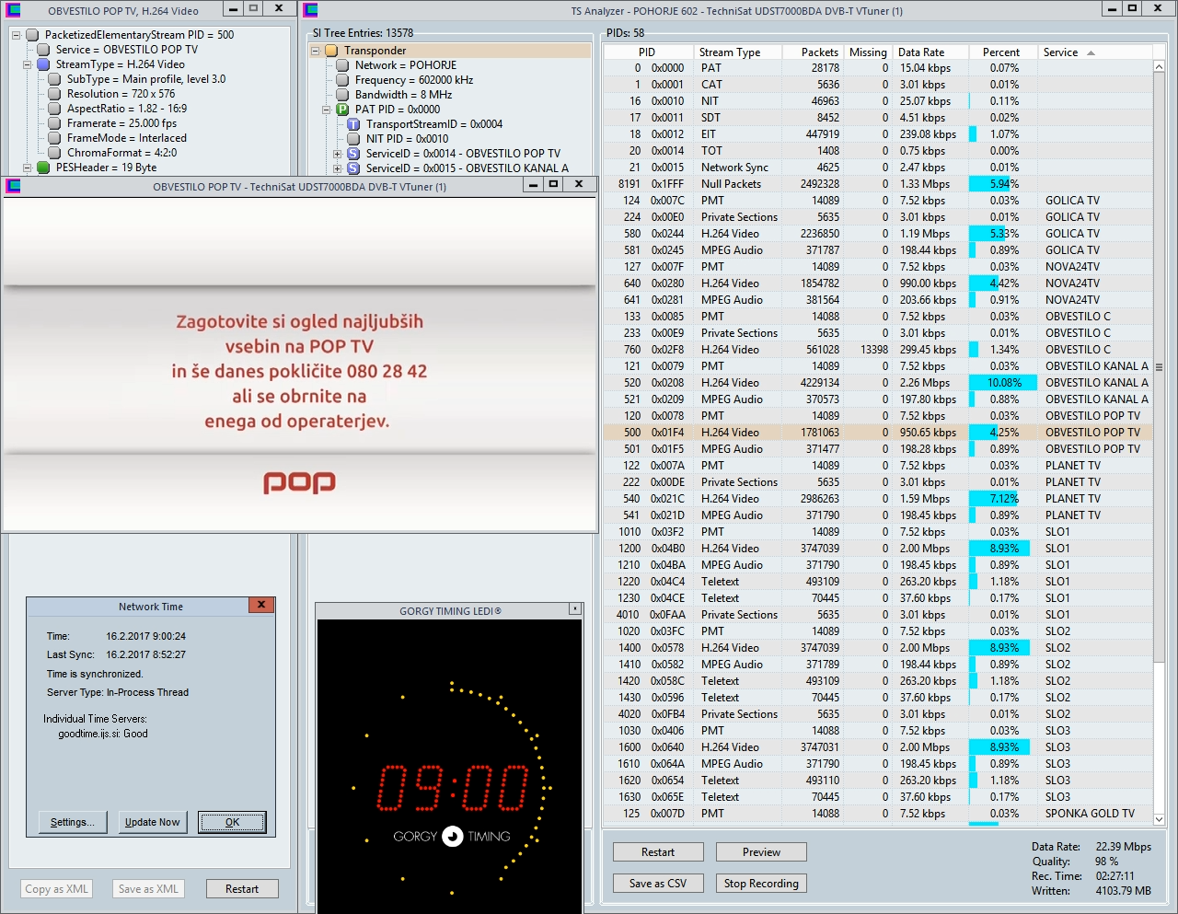This screenshot has height=914, width=1178.
Task: Expand ServiceID 0x0014 OBVESTILO POP TV
Action: tap(338, 154)
